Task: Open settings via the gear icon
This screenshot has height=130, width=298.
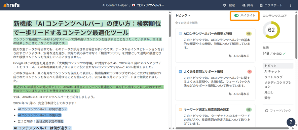Action: (225, 5)
